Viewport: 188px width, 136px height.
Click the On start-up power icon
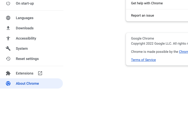[8, 3]
